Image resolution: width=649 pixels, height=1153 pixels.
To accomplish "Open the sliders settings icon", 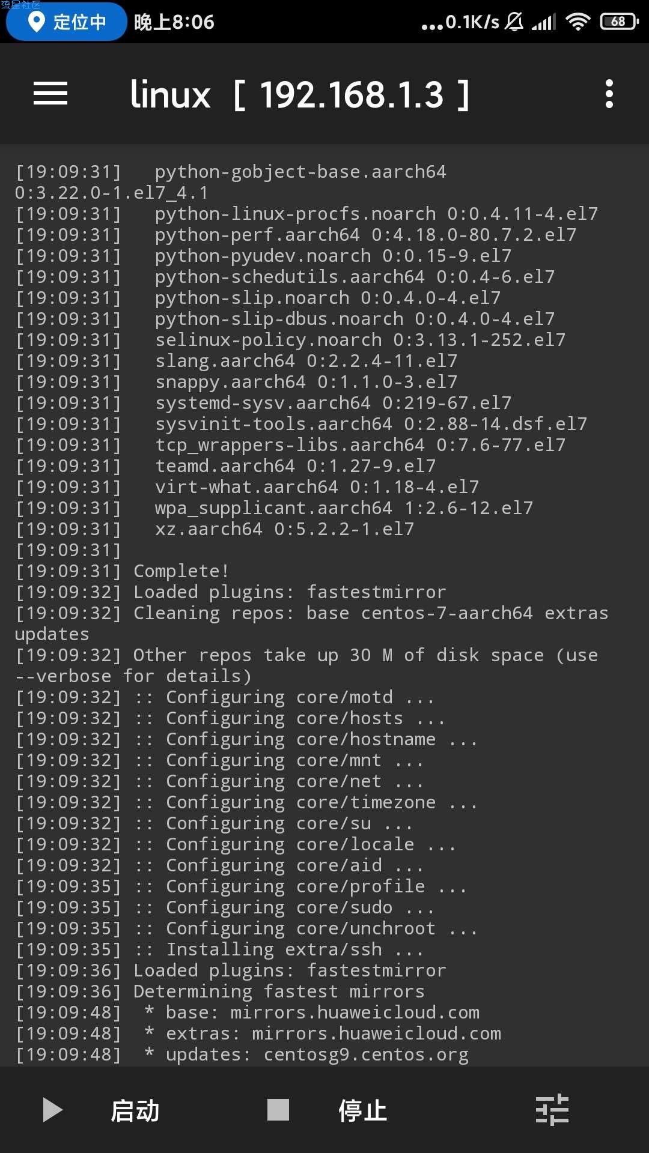I will click(552, 1110).
